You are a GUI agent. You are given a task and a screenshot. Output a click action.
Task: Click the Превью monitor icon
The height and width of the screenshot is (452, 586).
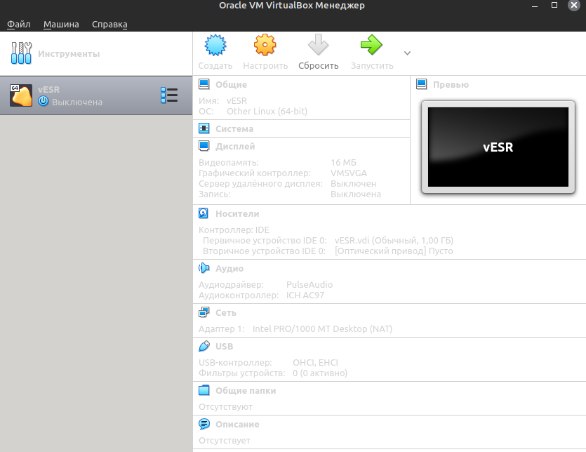coord(421,84)
